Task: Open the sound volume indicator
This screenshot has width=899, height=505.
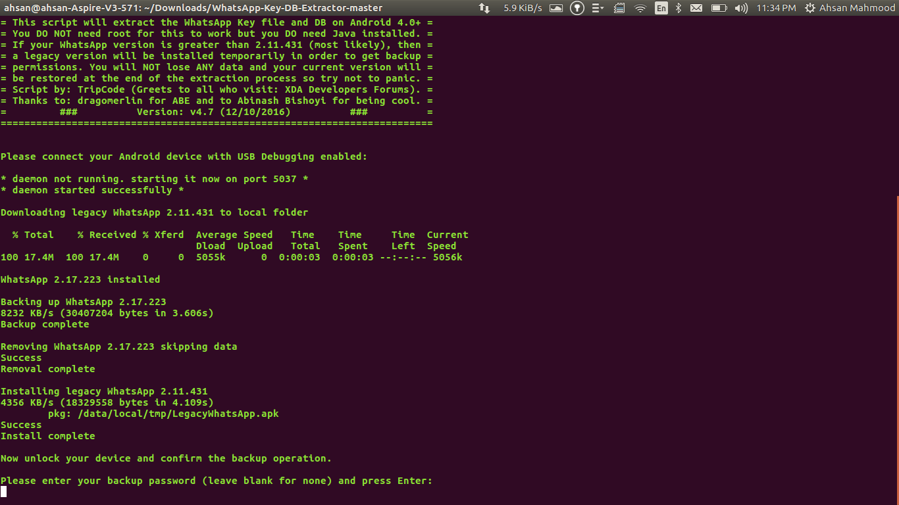Action: click(x=741, y=8)
